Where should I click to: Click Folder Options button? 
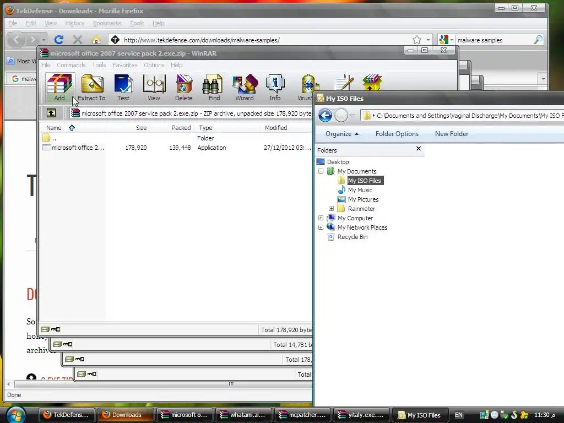tap(397, 134)
